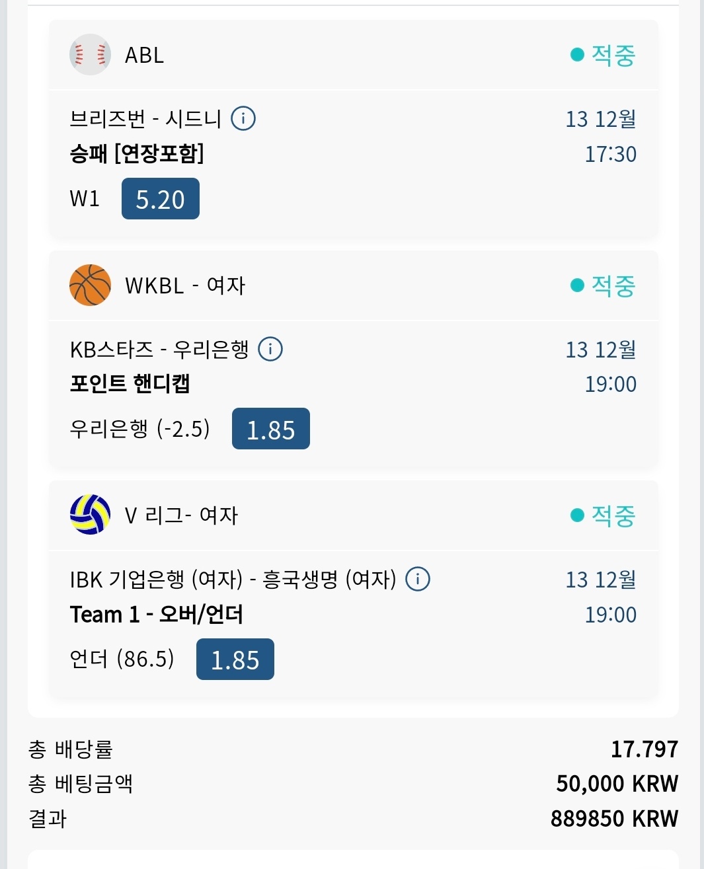Screen dimensions: 704x869
Task: Open info icon for IBK 기업은행 match
Action: tap(418, 580)
